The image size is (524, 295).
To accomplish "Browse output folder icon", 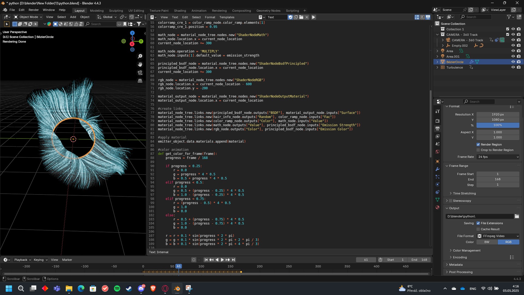I will point(517,216).
